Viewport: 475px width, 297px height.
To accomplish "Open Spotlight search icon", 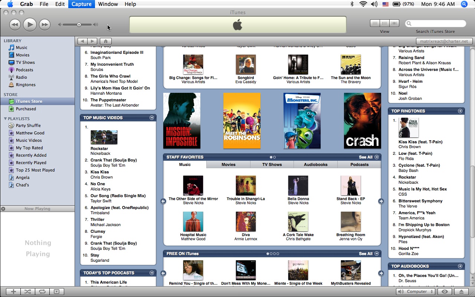I will click(x=464, y=4).
